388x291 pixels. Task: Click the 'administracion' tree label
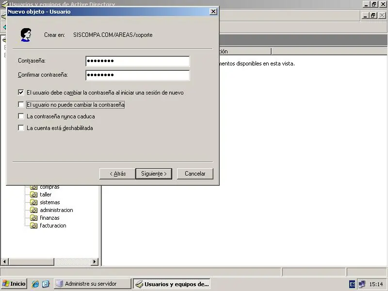point(56,210)
